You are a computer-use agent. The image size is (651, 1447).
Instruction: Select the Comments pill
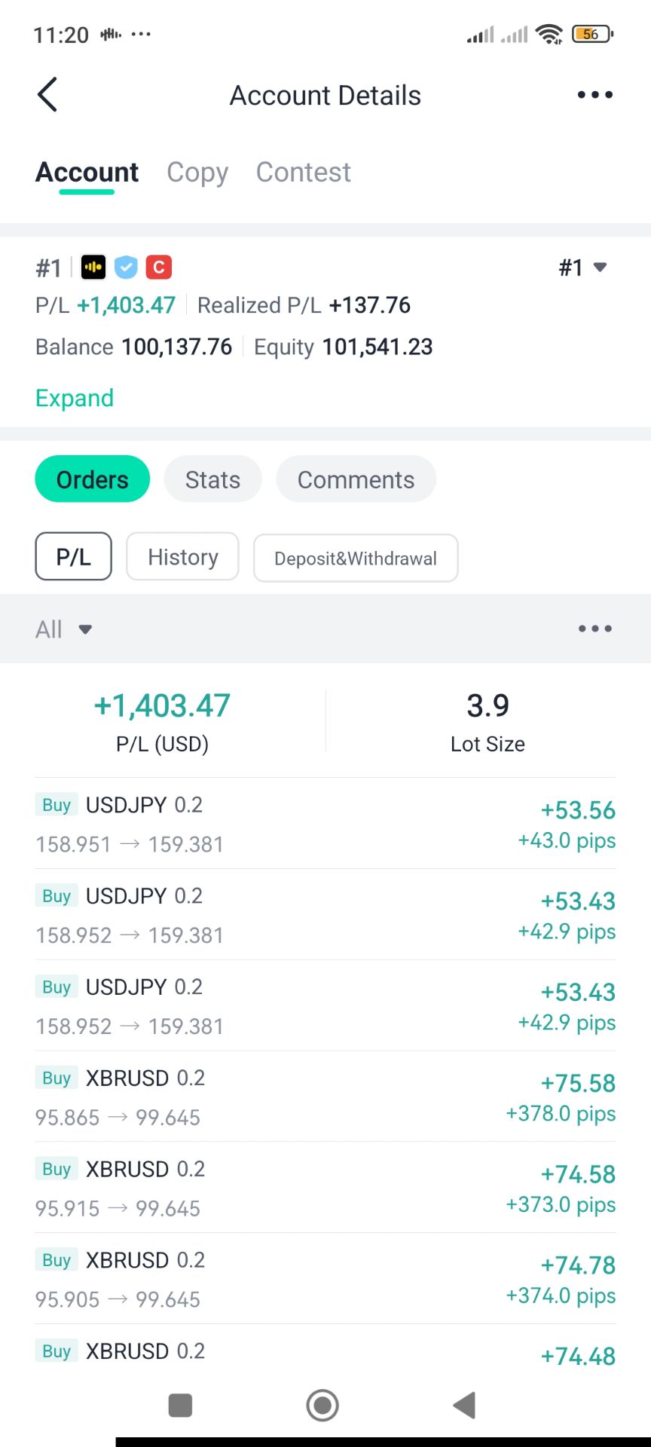coord(356,479)
